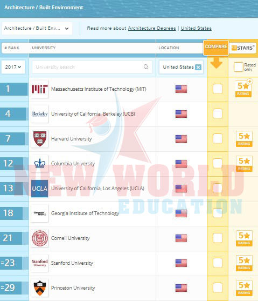
Task: Open the Georgia Institute of Technology link
Action: pos(85,213)
